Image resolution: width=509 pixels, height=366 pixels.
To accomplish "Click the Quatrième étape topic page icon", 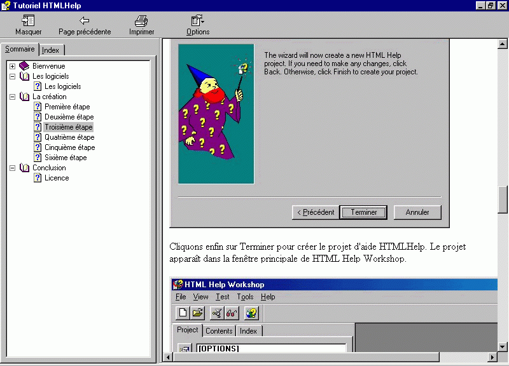I will click(38, 137).
